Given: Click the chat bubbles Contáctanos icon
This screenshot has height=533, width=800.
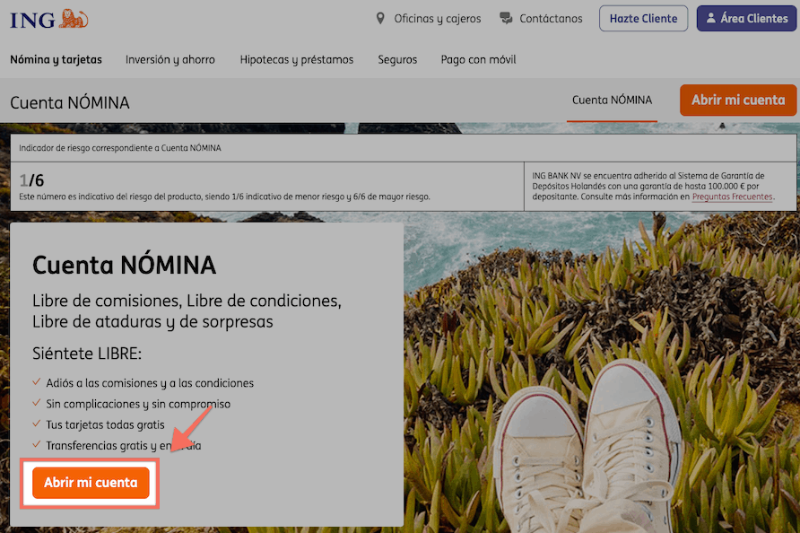Looking at the screenshot, I should (506, 19).
